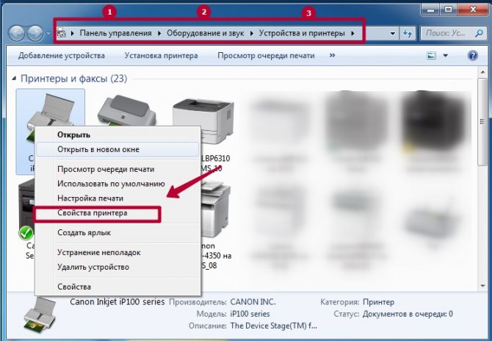
Task: Click 'Документов в очереди: 0' status text
Action: tap(408, 314)
